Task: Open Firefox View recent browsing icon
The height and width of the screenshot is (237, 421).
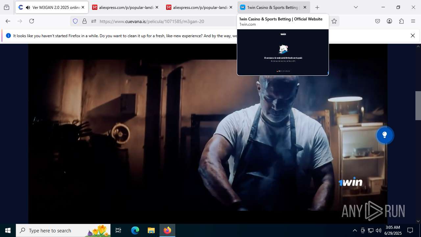Action: pyautogui.click(x=7, y=7)
